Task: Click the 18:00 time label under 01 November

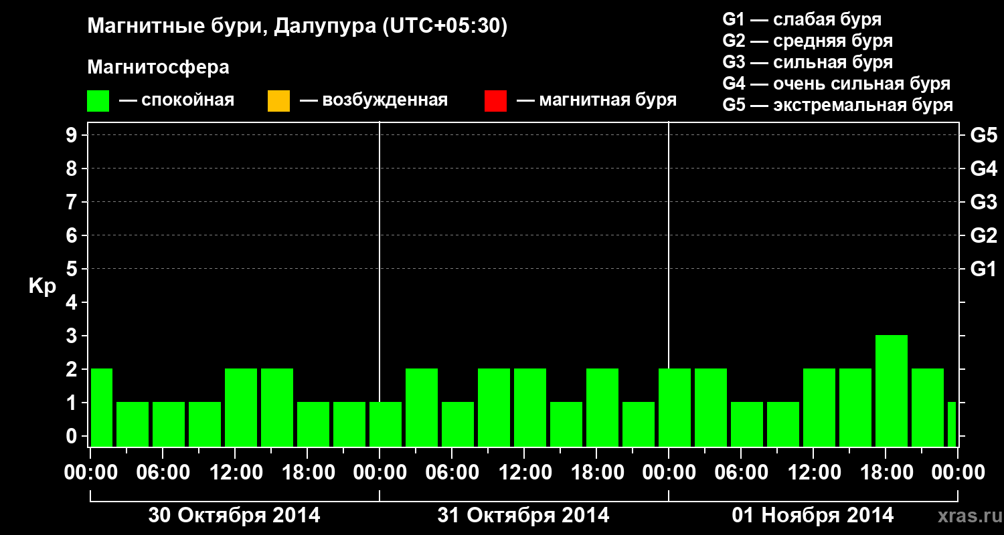Action: pos(887,472)
